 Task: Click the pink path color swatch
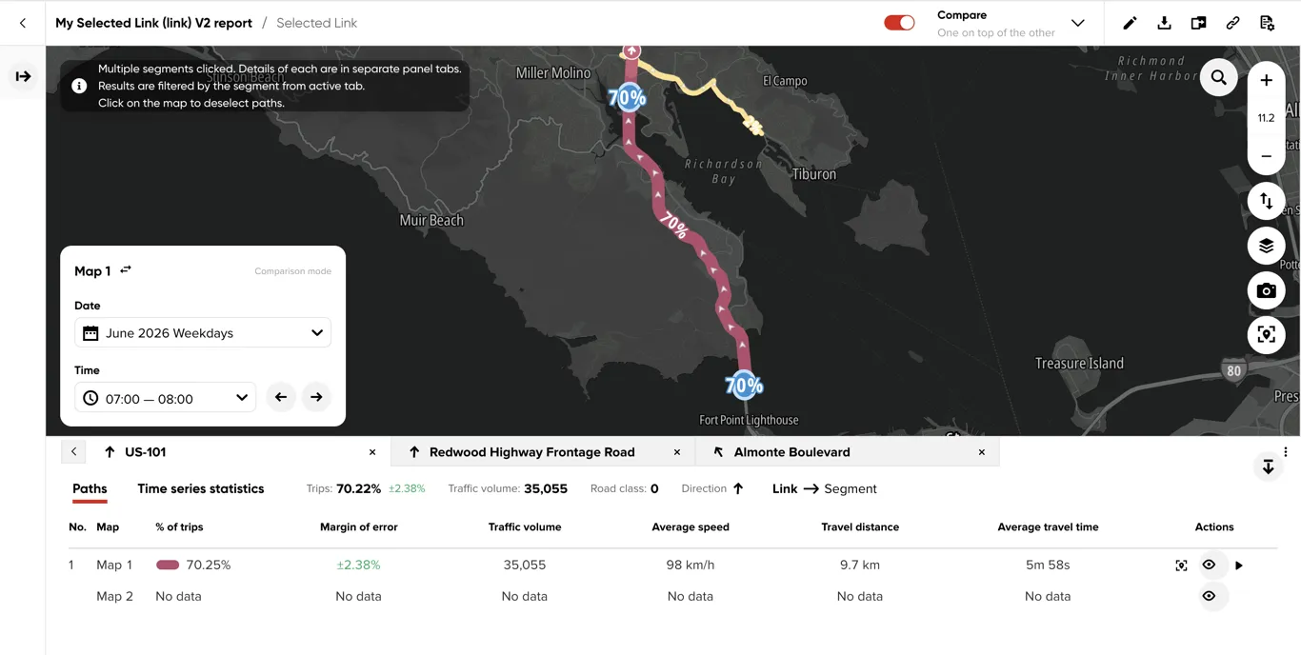pos(168,565)
